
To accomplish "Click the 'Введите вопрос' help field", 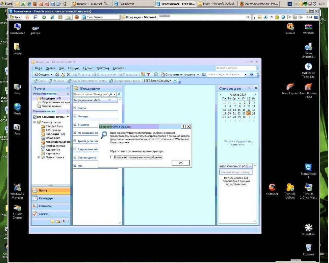I will point(236,68).
